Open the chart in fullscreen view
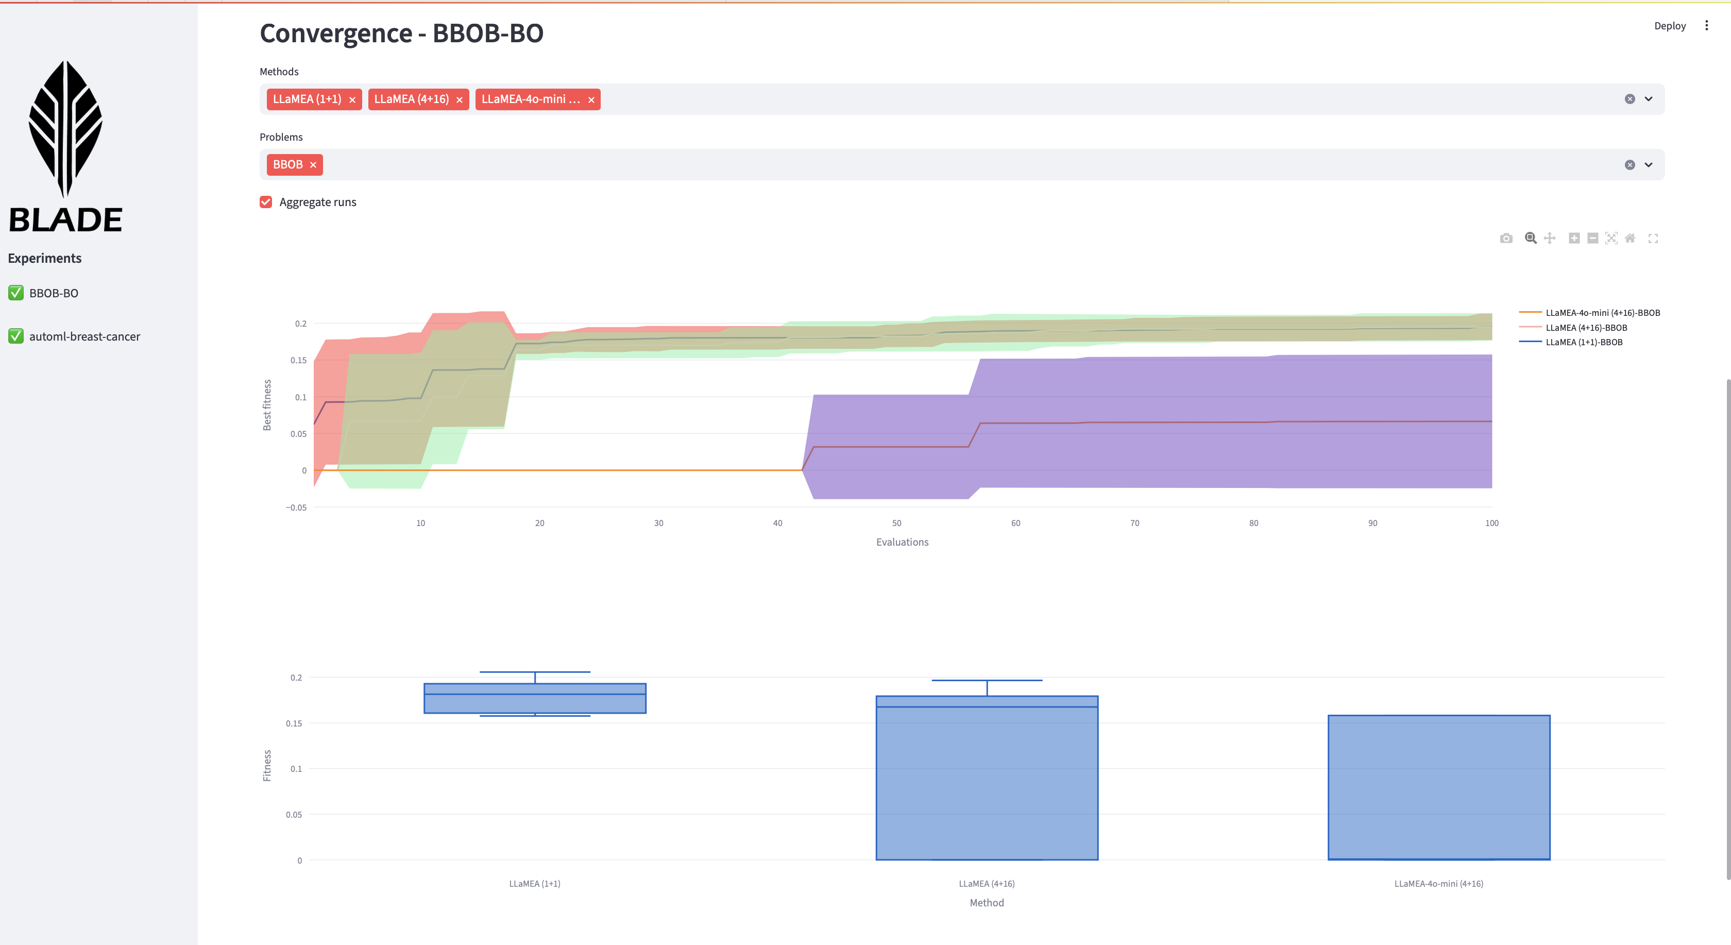This screenshot has height=945, width=1731. pyautogui.click(x=1653, y=239)
